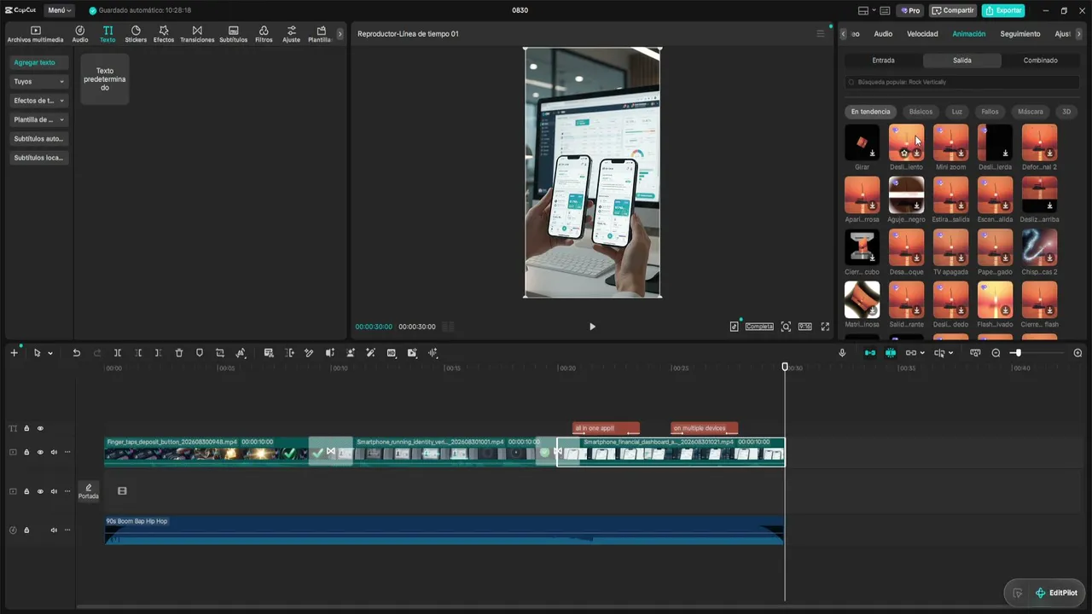Switch to the Seguimiento tab

[1020, 34]
